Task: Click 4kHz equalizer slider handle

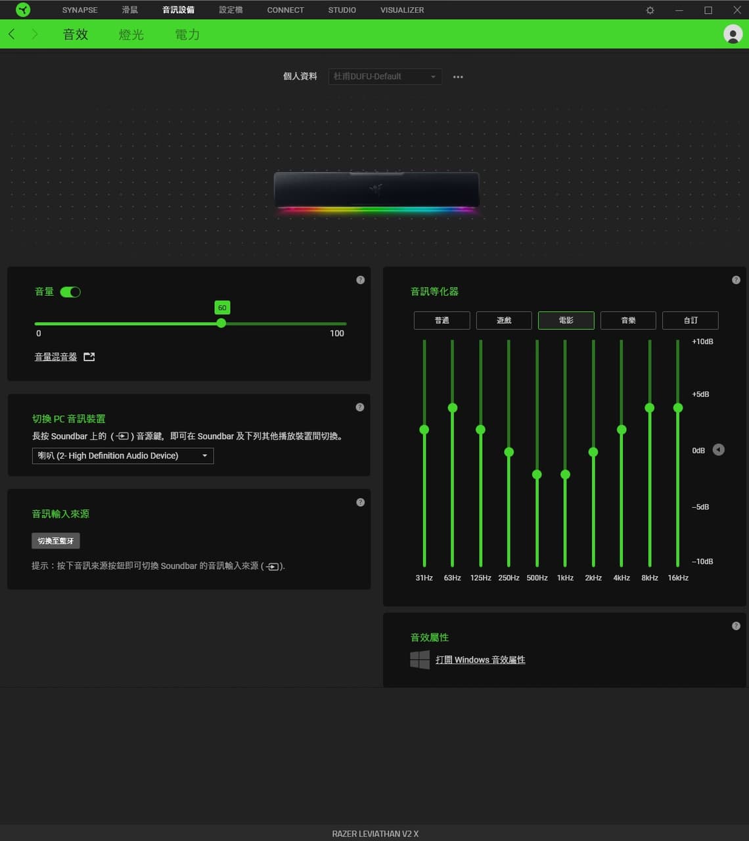Action: [622, 430]
